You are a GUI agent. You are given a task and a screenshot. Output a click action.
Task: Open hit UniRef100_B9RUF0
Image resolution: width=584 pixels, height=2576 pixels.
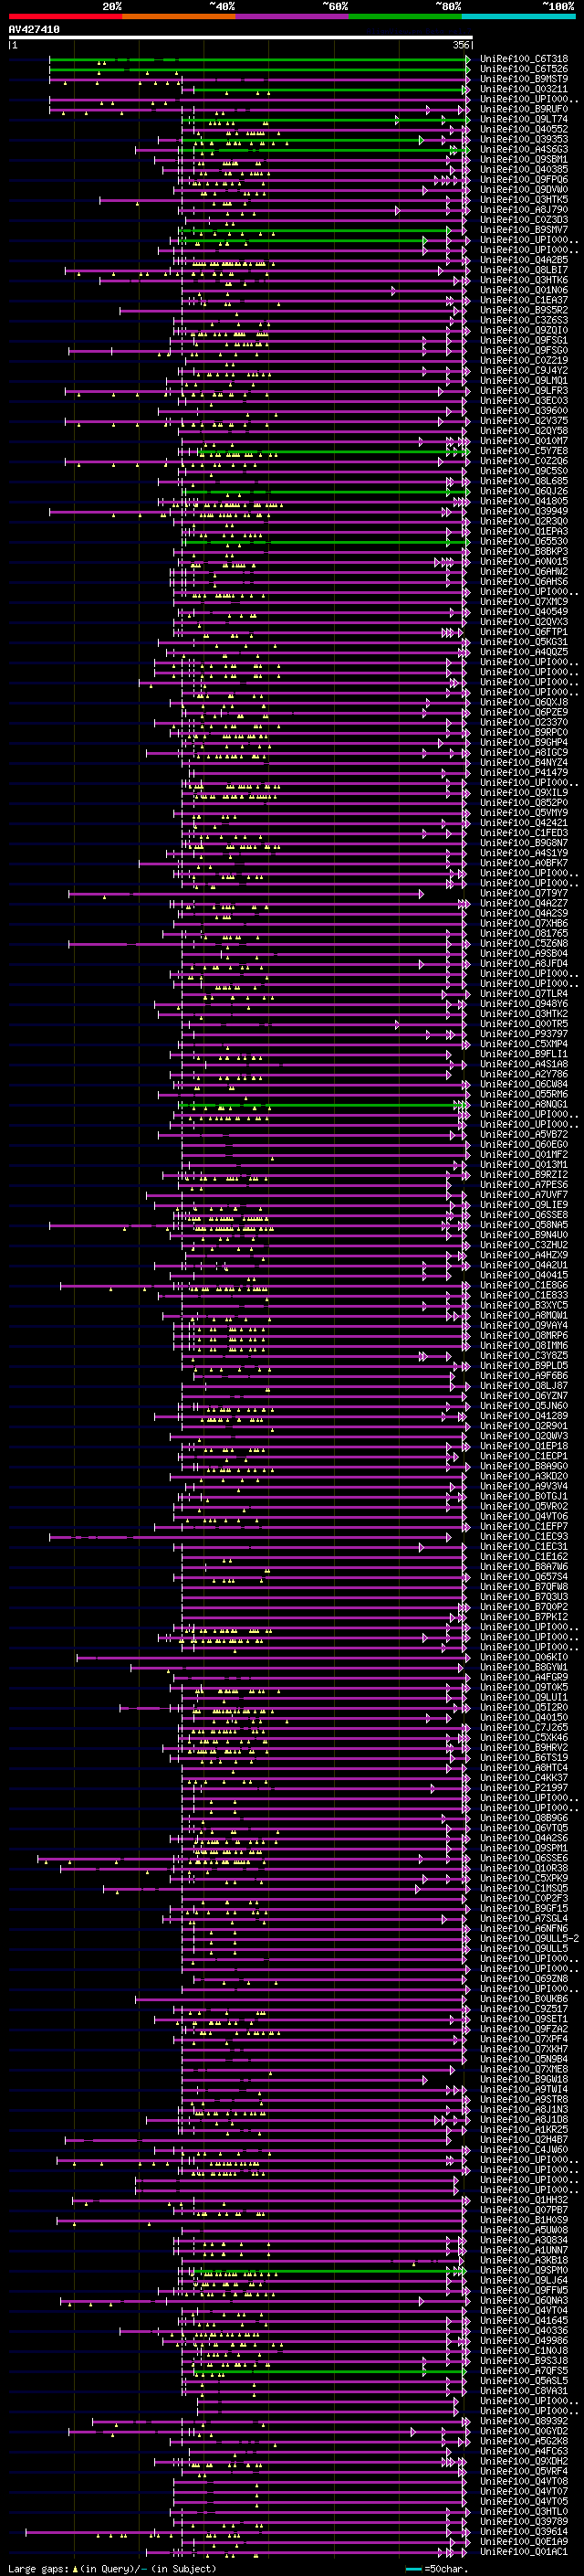(524, 109)
